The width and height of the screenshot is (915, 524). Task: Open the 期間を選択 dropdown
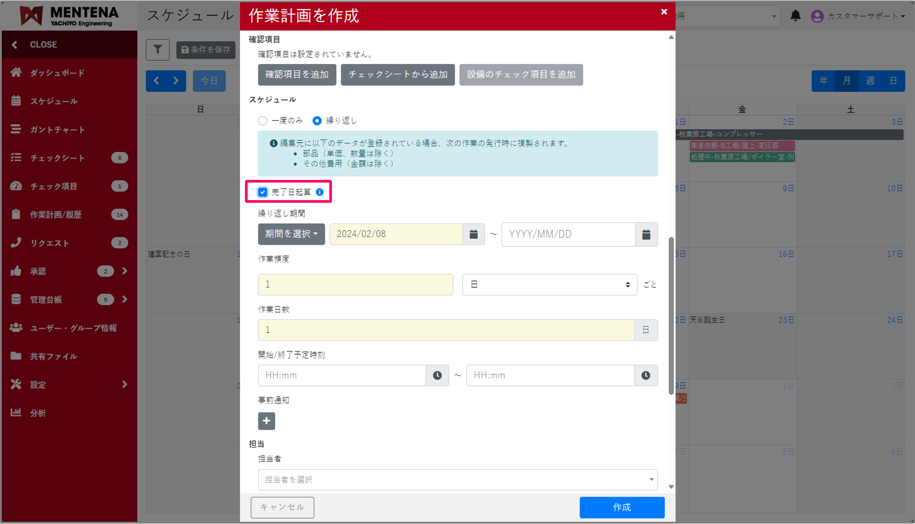(x=291, y=234)
